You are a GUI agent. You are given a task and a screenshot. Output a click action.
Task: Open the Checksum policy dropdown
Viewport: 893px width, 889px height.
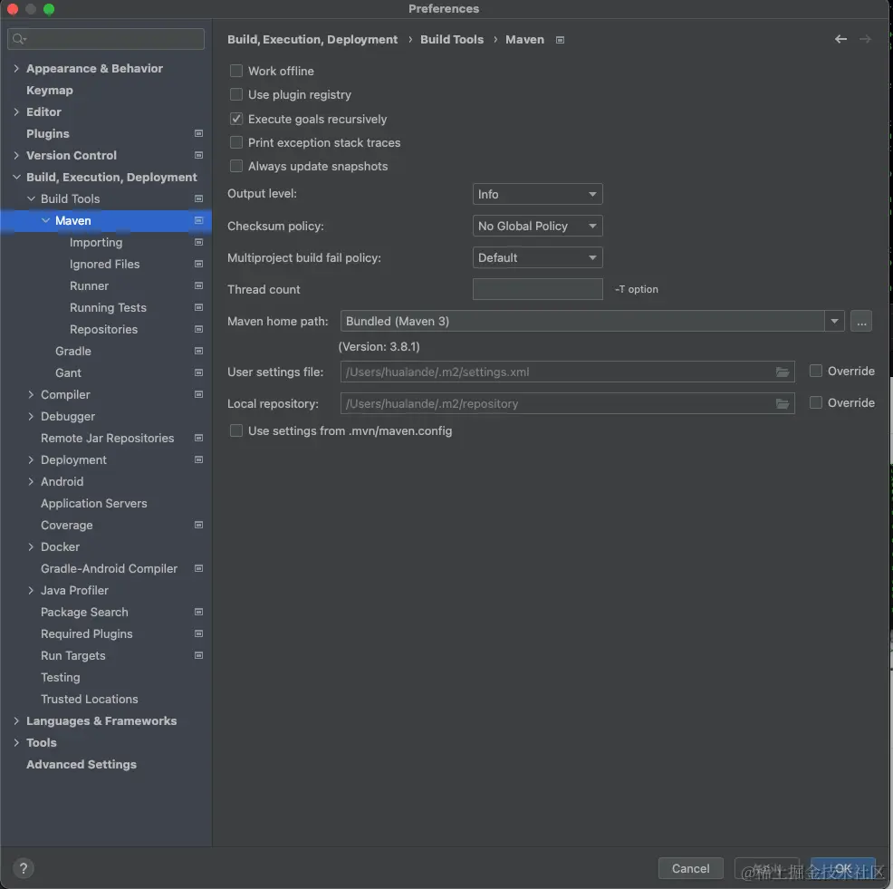[537, 226]
